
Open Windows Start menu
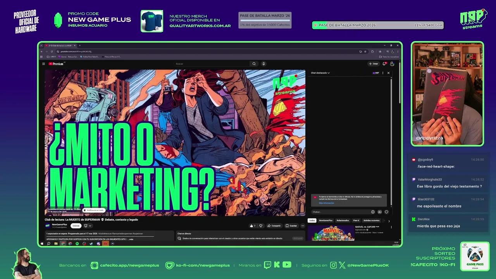pyautogui.click(x=42, y=244)
